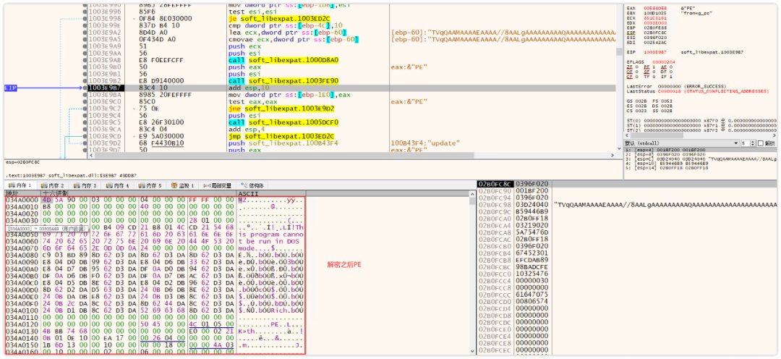Select the EIP register value 1003E987

pyautogui.click(x=655, y=52)
